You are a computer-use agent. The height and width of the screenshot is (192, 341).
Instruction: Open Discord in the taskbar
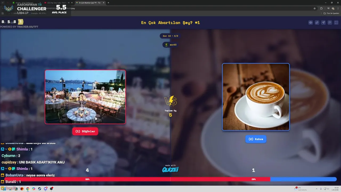(x=45, y=189)
